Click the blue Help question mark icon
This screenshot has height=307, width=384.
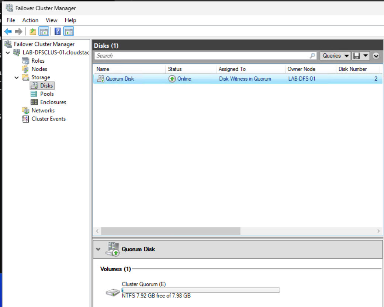58,31
